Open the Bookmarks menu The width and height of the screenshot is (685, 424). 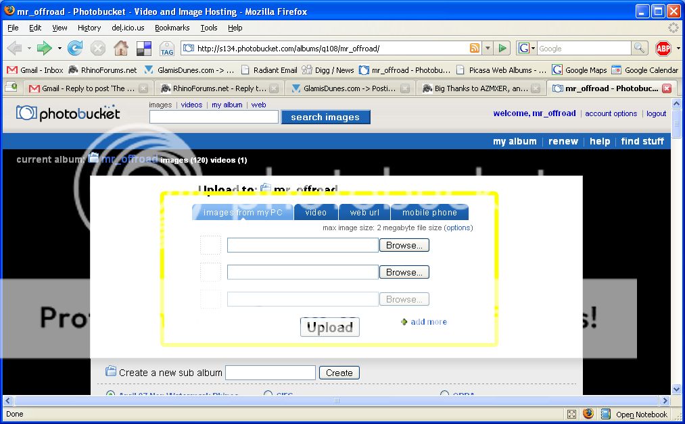point(172,28)
